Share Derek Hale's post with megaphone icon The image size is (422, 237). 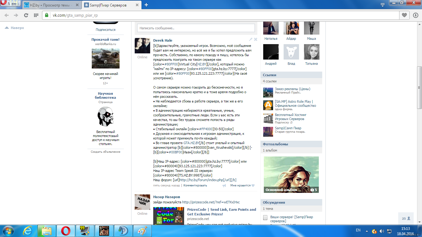click(x=224, y=185)
